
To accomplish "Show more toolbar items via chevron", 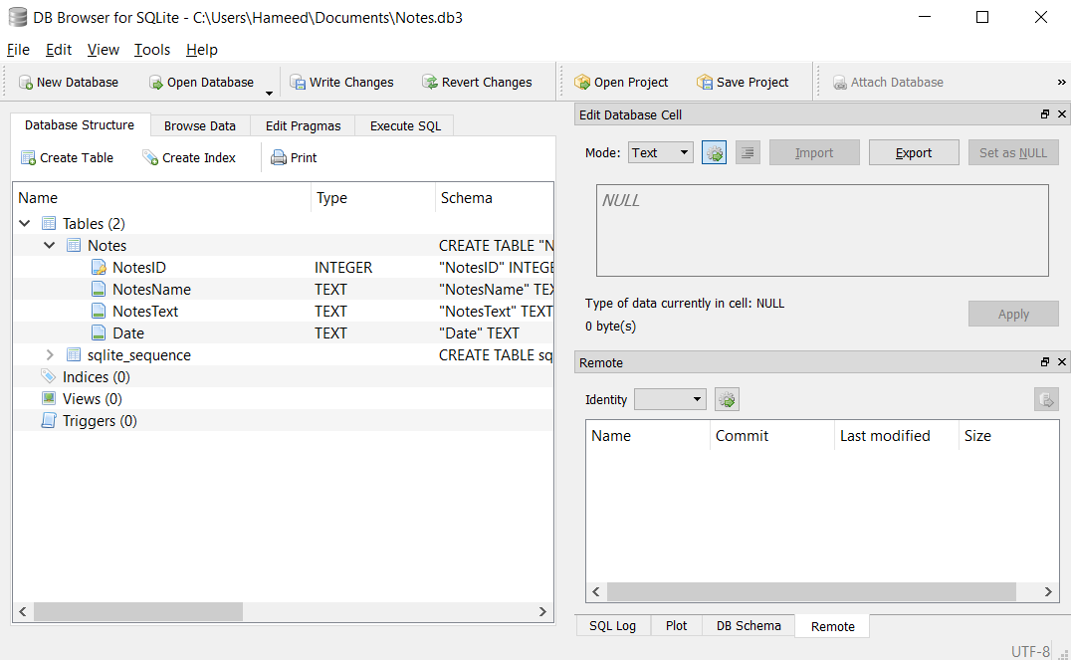I will (1061, 82).
